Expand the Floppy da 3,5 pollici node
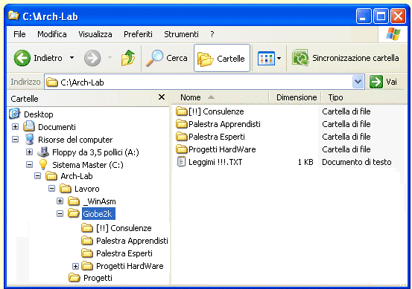The image size is (412, 289). coord(30,152)
